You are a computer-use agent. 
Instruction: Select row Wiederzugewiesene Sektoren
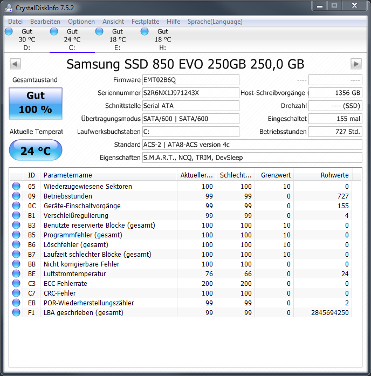click(181, 186)
